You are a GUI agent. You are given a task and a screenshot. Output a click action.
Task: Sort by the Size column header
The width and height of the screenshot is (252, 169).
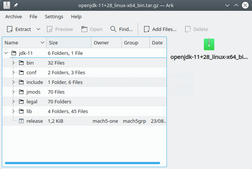[69, 43]
